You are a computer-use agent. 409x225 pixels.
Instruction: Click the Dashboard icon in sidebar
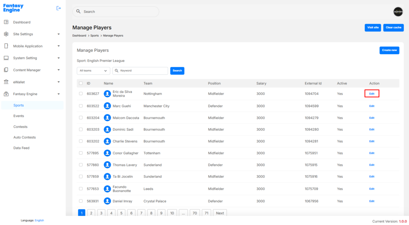coord(6,22)
